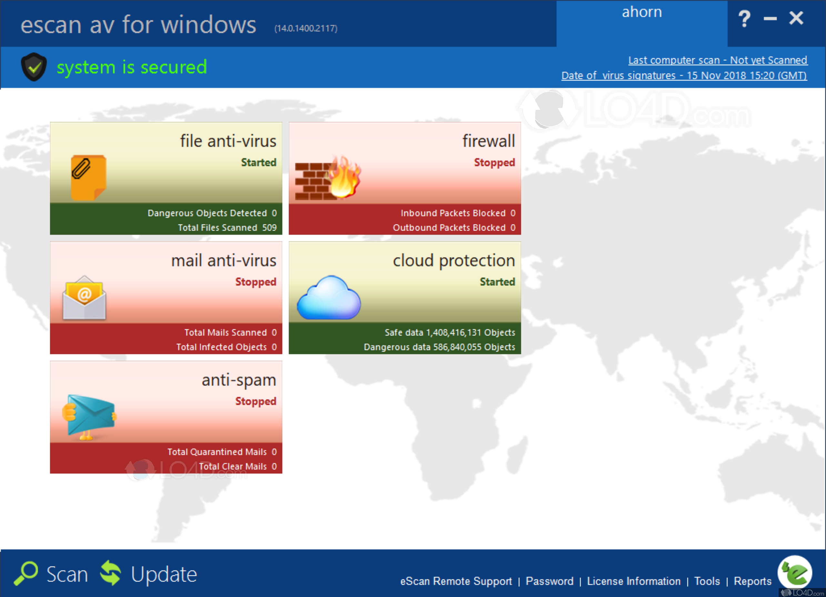Click the eScan shield logo icon

tap(33, 69)
